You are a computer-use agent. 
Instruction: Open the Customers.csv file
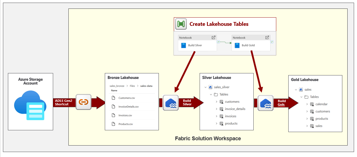point(127,98)
